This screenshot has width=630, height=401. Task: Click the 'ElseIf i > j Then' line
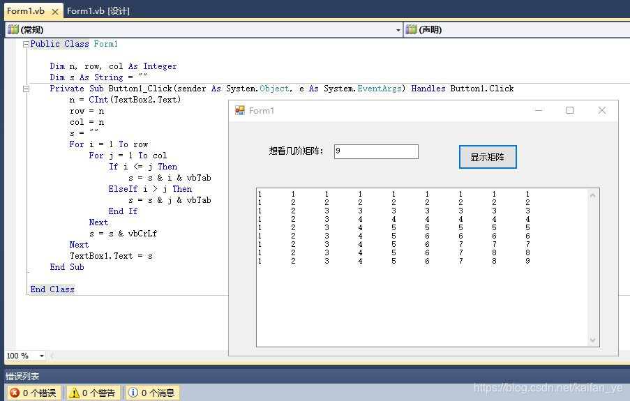point(150,189)
